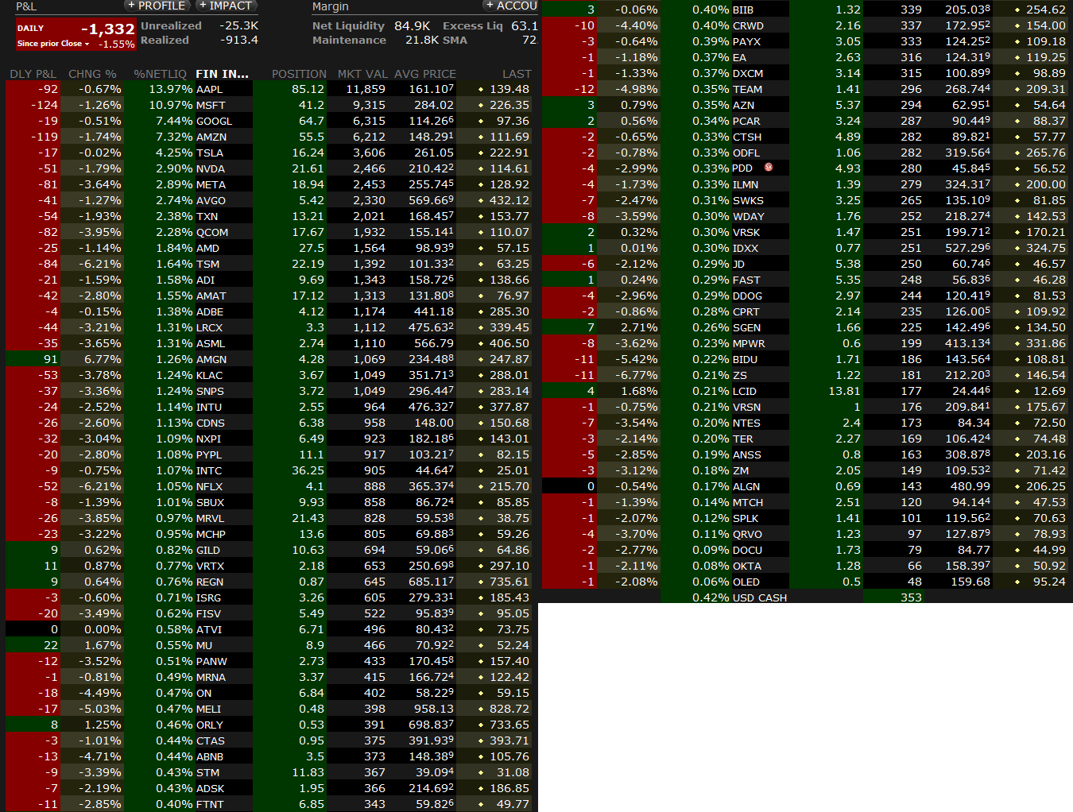Click the Unrealized value -25.3K

tap(239, 26)
